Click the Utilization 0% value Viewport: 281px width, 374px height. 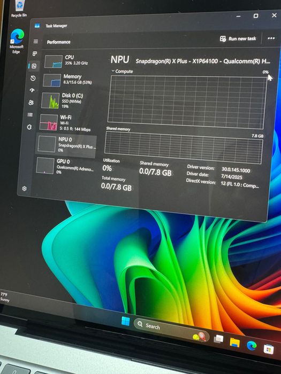107,168
